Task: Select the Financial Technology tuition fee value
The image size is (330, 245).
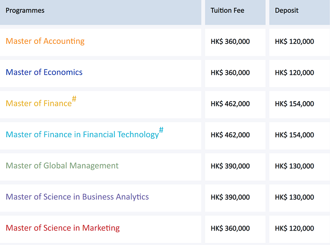Action: pyautogui.click(x=230, y=135)
